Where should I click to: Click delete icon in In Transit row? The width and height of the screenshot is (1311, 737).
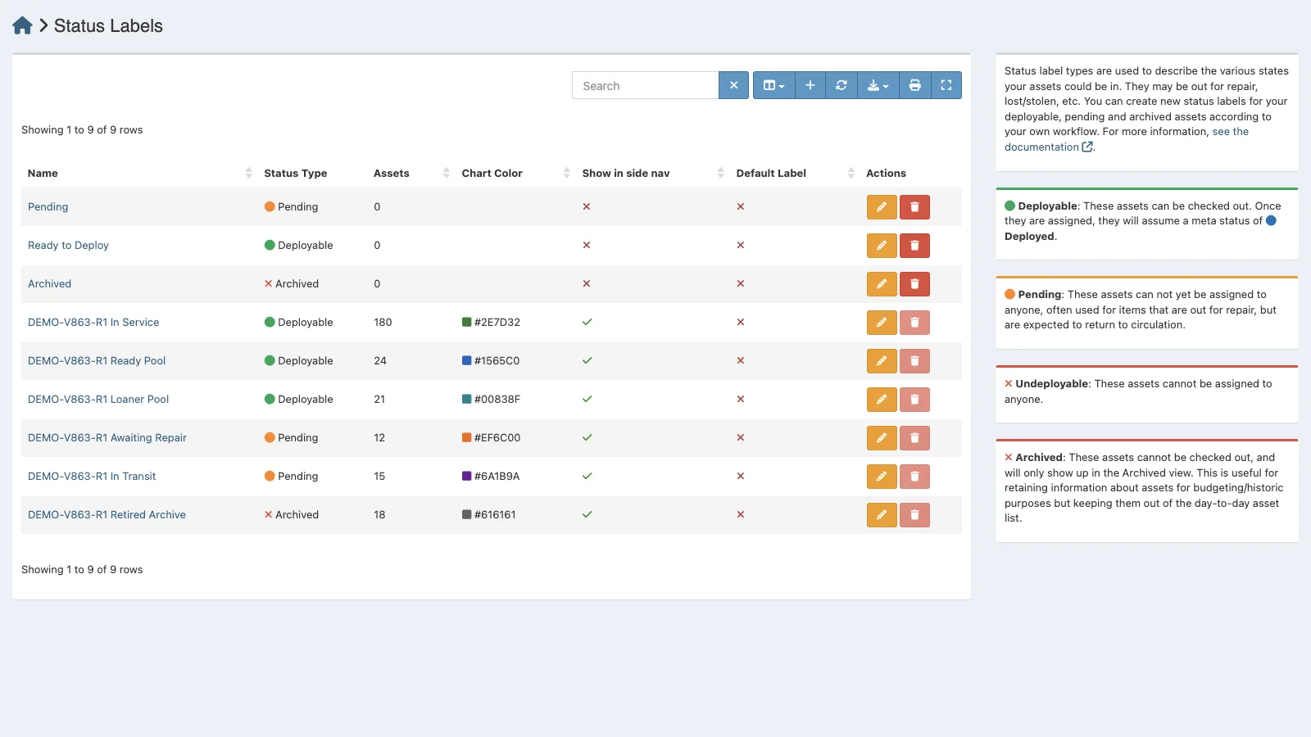tap(914, 477)
